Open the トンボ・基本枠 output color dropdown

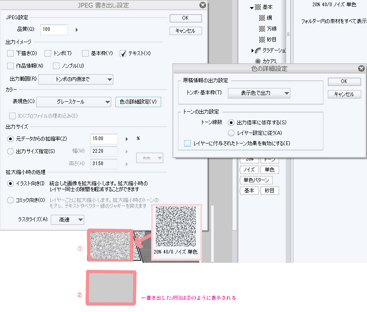coord(259,93)
